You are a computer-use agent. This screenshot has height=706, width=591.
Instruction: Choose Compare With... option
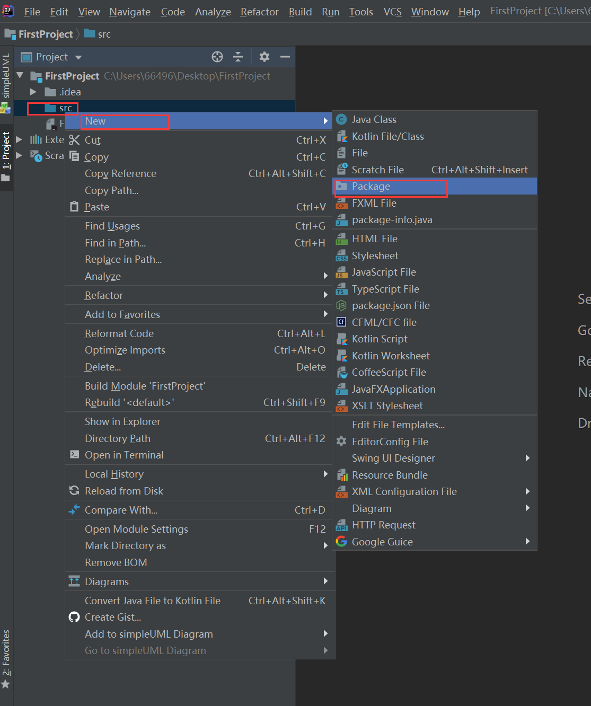(200, 510)
